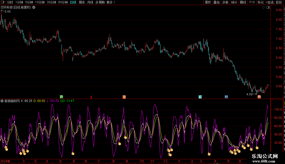Image resolution: width=285 pixels, height=164 pixels.
Task: Add stock with +自选 button
Action: [x=270, y=2]
